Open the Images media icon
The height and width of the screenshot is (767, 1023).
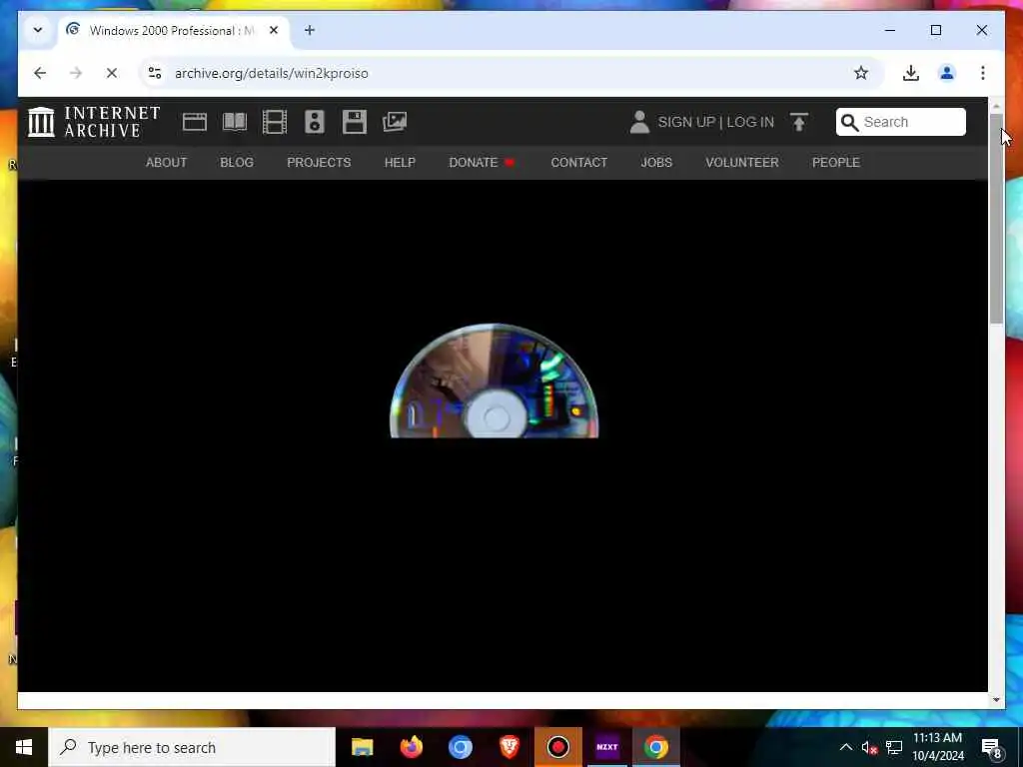(395, 122)
